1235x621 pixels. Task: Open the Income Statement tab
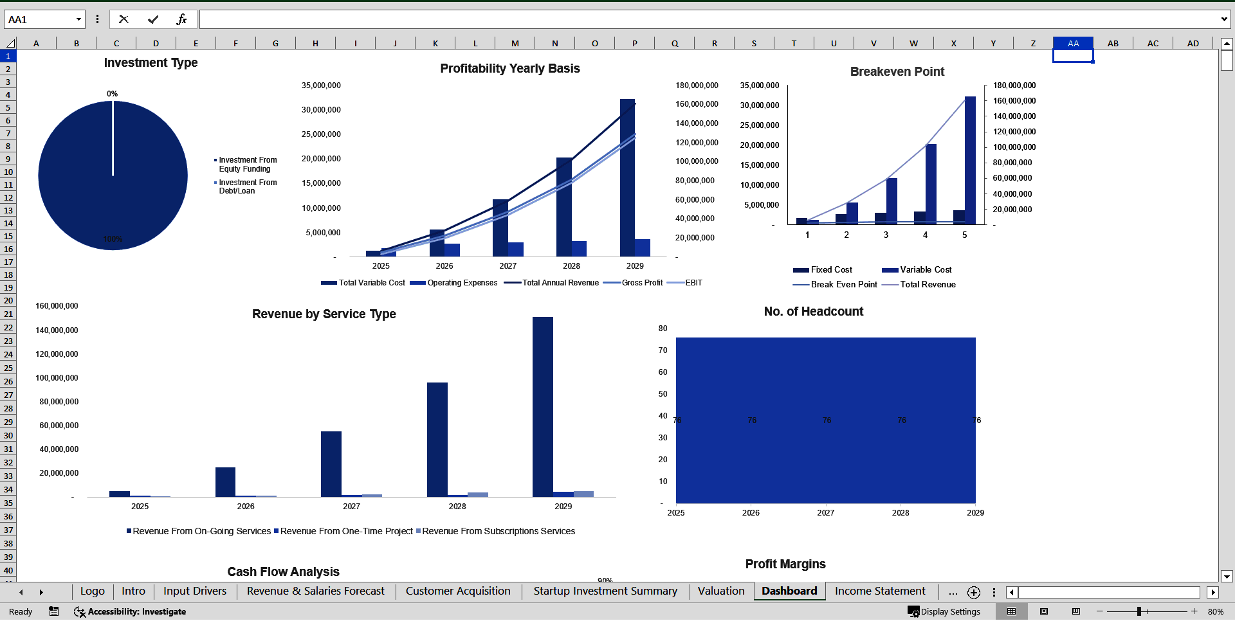coord(880,591)
